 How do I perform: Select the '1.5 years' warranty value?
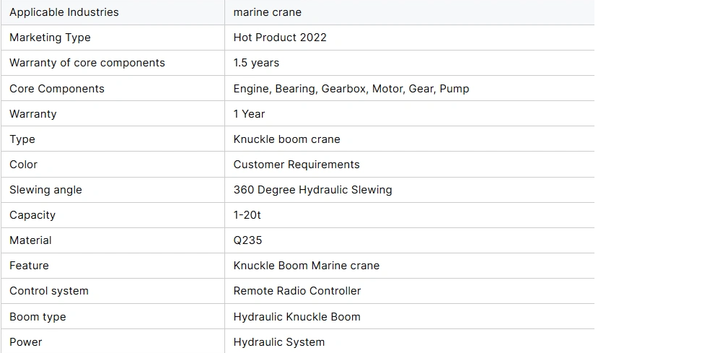(x=256, y=63)
